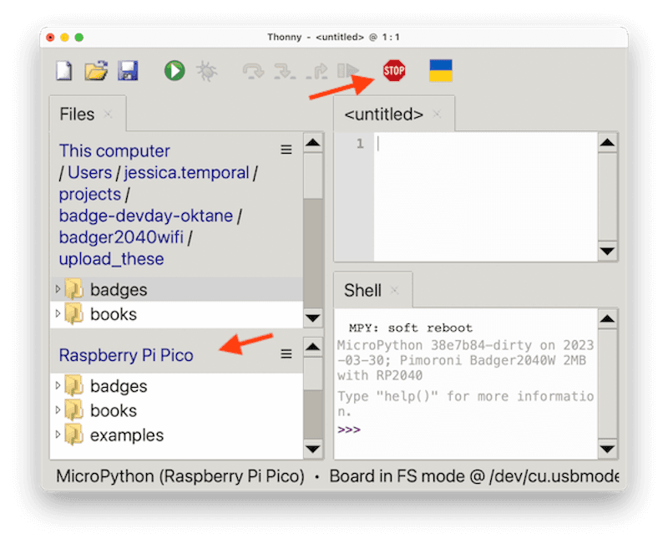The height and width of the screenshot is (544, 668).
Task: Run current script with green play button
Action: tap(175, 71)
